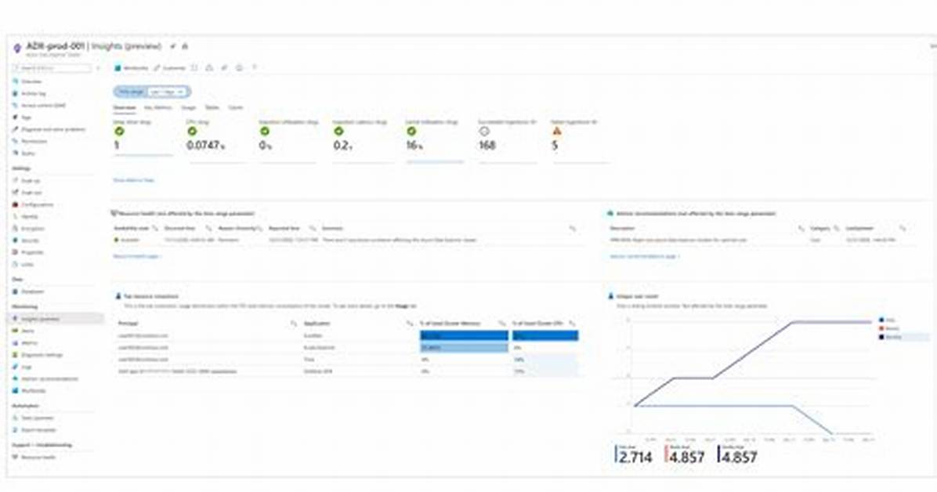Toggle the Monthly series in chart legend

click(x=891, y=337)
